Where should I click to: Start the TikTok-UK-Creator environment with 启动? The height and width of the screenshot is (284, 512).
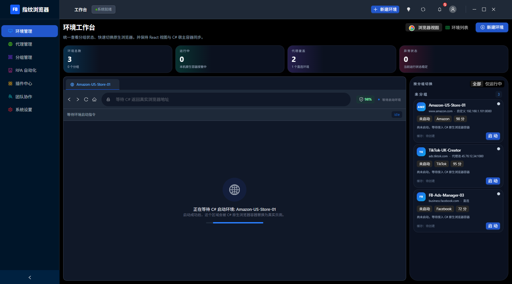[493, 181]
